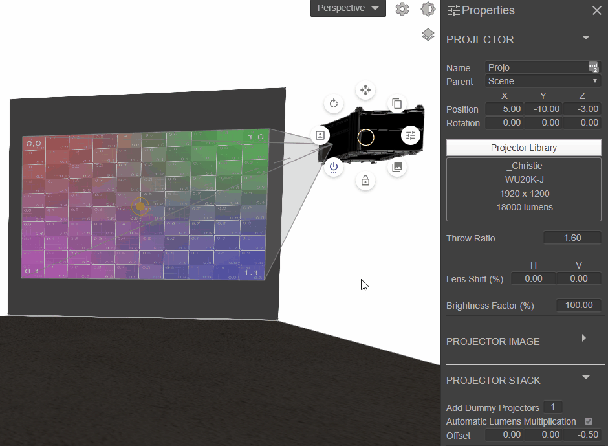Toggle the projector power button
The width and height of the screenshot is (608, 446).
333,167
